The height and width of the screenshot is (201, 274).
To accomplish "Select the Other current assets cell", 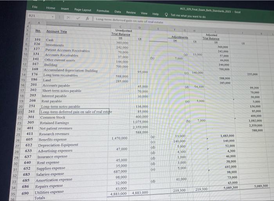I will 60,60.
